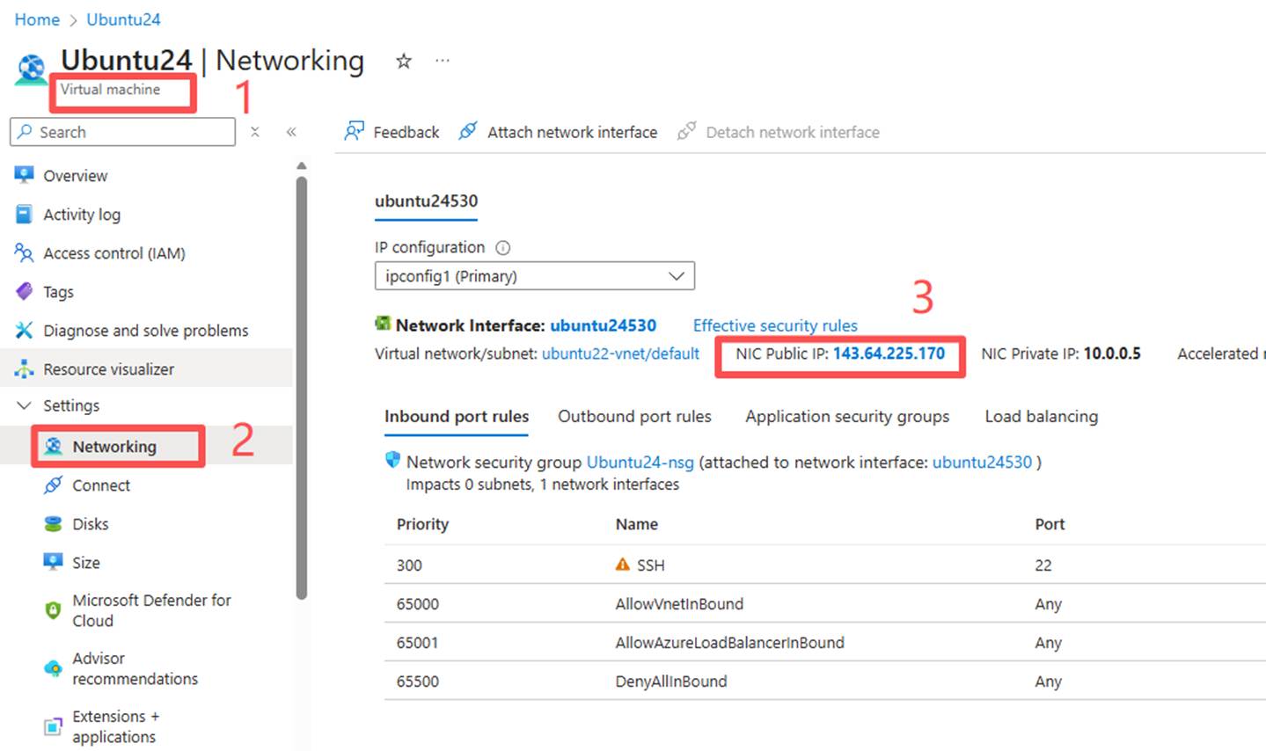The width and height of the screenshot is (1266, 751).
Task: Open the ipconfig1 (Primary) dropdown
Action: (534, 276)
